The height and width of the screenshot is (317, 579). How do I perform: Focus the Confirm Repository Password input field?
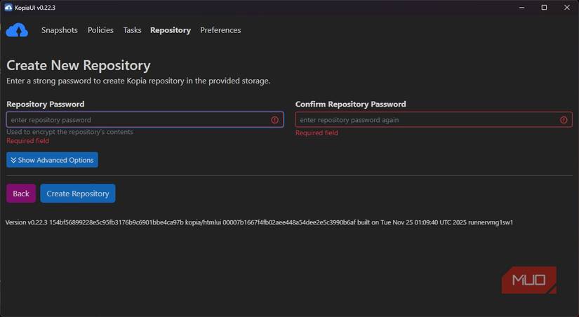tap(434, 119)
